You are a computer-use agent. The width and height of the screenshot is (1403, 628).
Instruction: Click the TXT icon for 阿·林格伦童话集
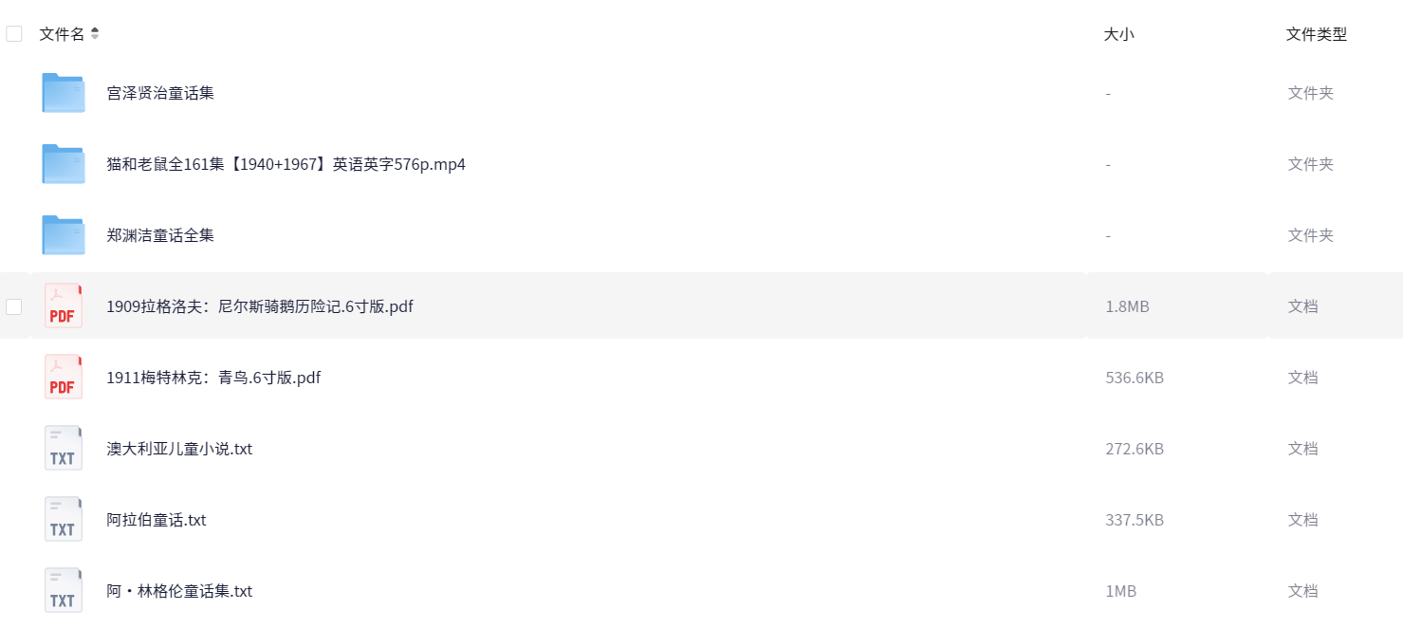pyautogui.click(x=64, y=590)
